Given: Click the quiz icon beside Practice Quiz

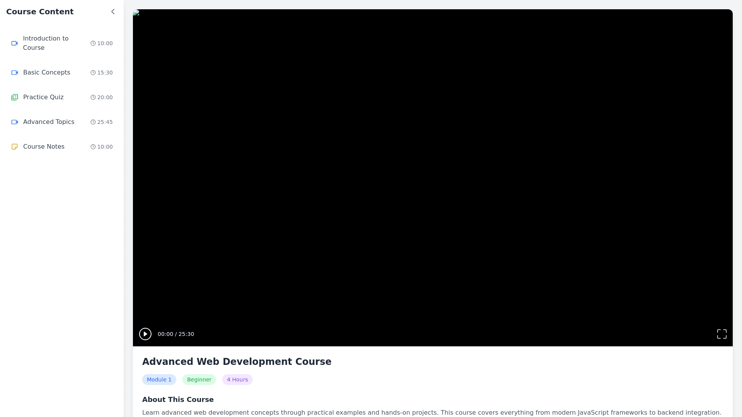Looking at the screenshot, I should 15,97.
